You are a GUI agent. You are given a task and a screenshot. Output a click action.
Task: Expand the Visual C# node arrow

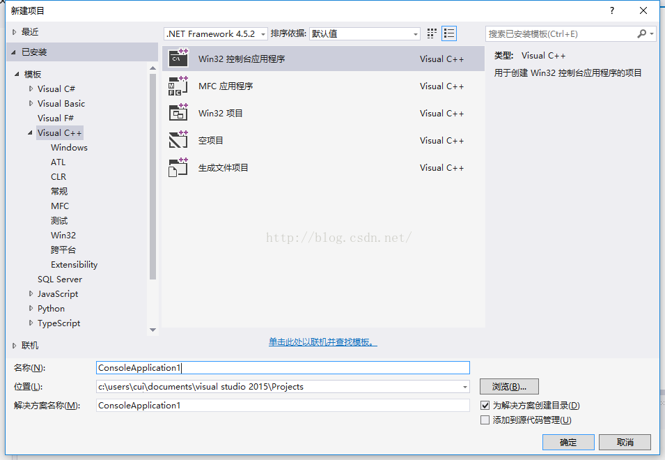pos(31,89)
